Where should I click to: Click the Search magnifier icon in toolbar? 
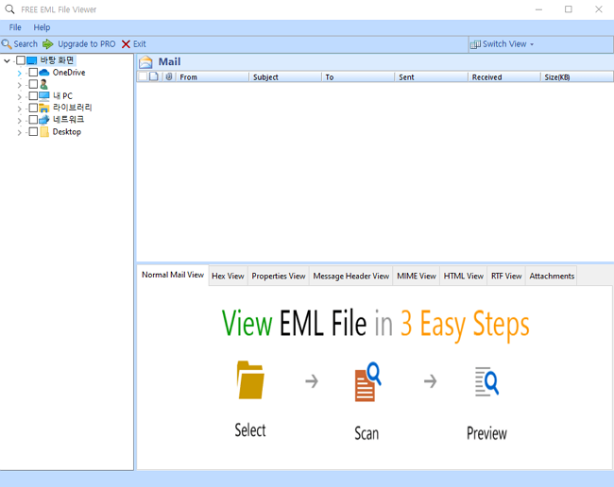(7, 43)
